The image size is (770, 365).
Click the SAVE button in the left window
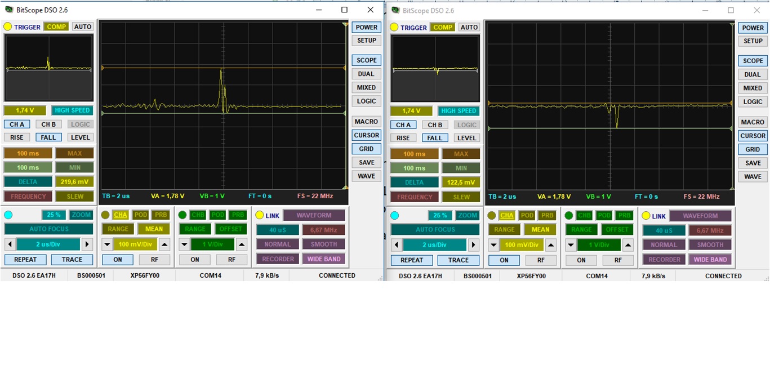point(366,162)
